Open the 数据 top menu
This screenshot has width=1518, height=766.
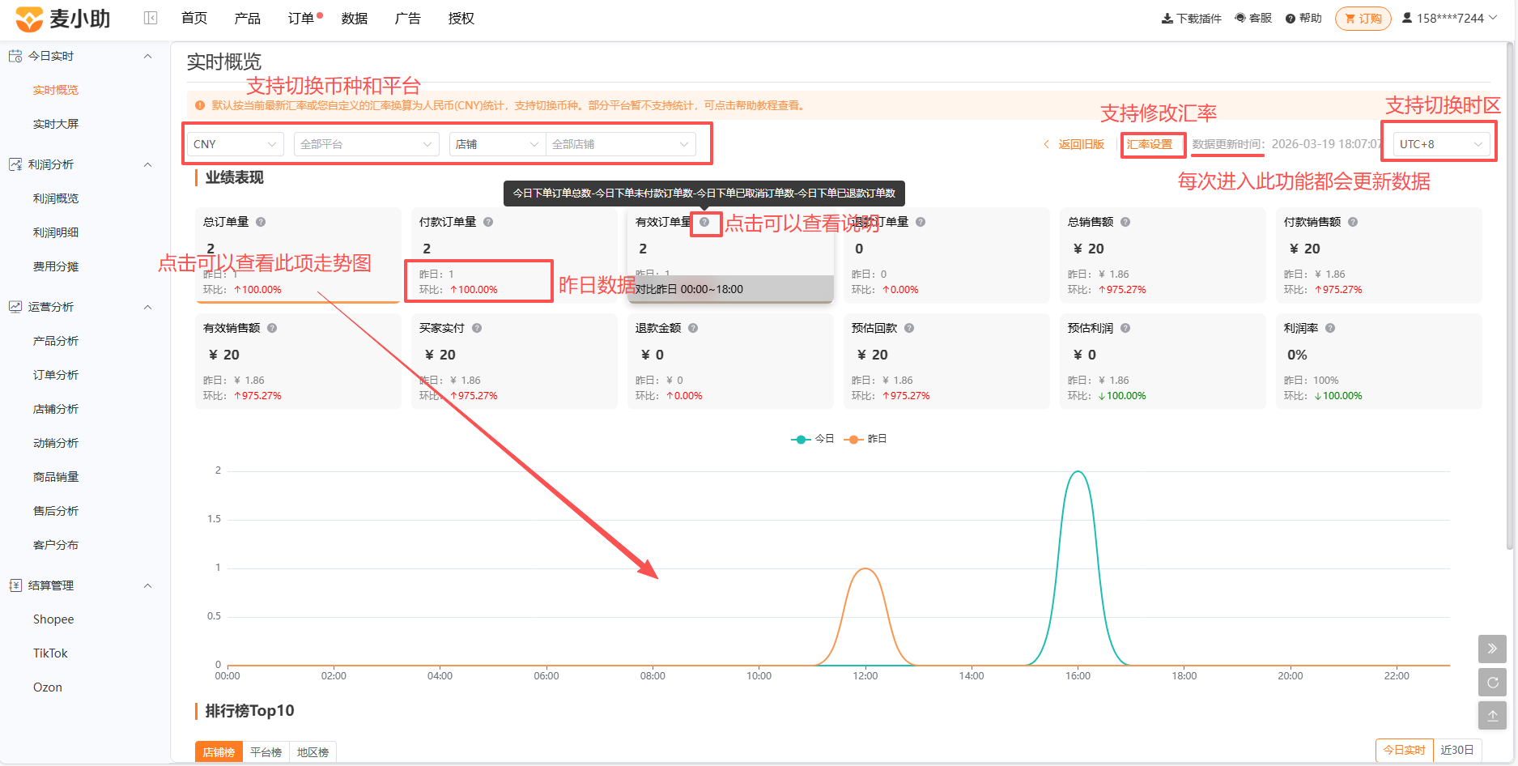pyautogui.click(x=355, y=19)
